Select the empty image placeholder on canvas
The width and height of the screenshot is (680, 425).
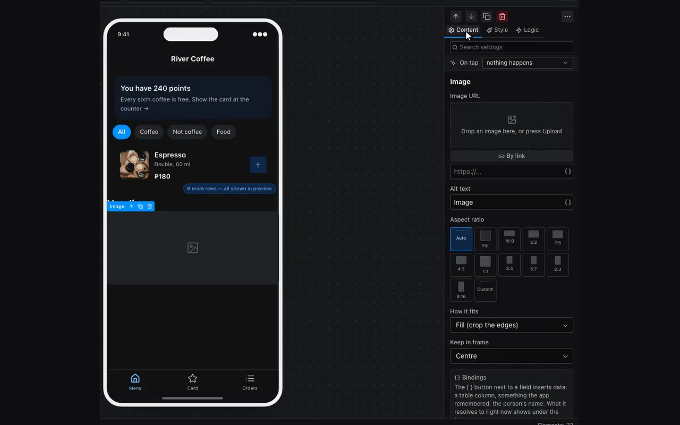pos(193,248)
